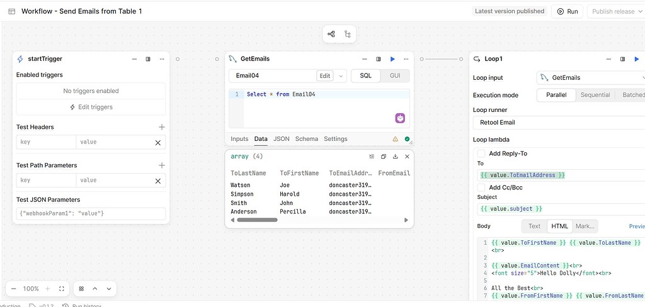Click the Subject field with value.subject
645x307 pixels.
(561, 209)
